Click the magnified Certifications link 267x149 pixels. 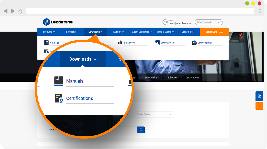pos(80,98)
